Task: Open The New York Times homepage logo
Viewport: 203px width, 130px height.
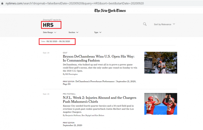Action: [x=110, y=11]
